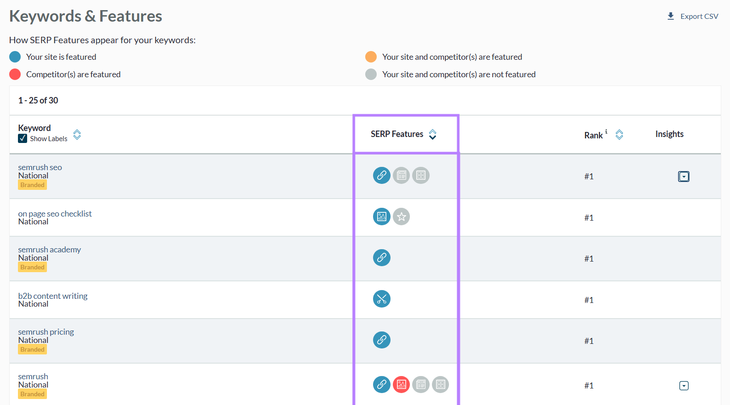The image size is (730, 405).
Task: Sort the table by Keyword column arrows
Action: (77, 134)
